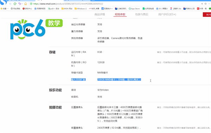
Task: Open the 应用词包 green sheet bookmark
Action: (x=148, y=8)
